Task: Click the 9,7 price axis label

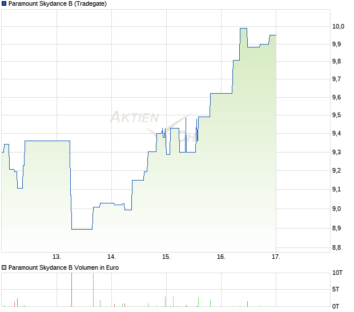Action: 337,79
